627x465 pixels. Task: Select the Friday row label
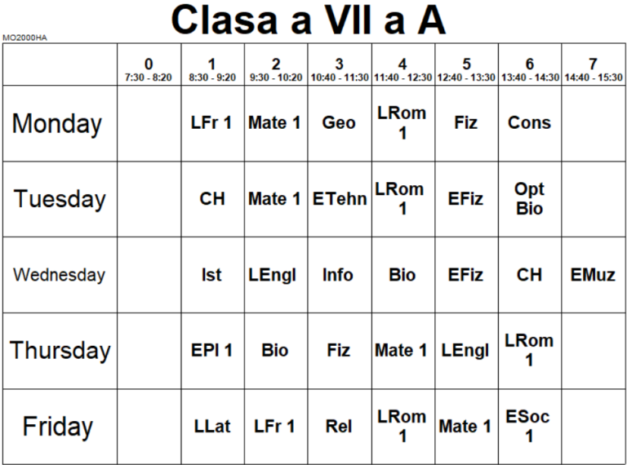[x=58, y=427]
